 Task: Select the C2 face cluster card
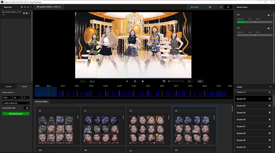point(149,125)
